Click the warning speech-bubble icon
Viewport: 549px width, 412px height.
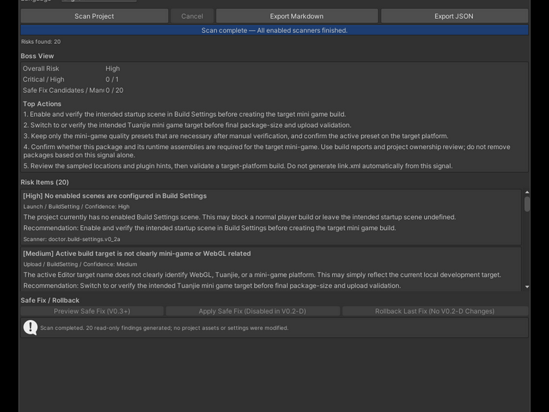[x=30, y=328]
